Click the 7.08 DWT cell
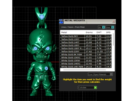This screenshot has width=134, height=101. click(x=100, y=58)
